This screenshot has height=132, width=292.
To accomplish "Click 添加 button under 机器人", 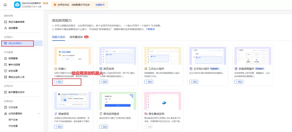I will click(x=58, y=82).
